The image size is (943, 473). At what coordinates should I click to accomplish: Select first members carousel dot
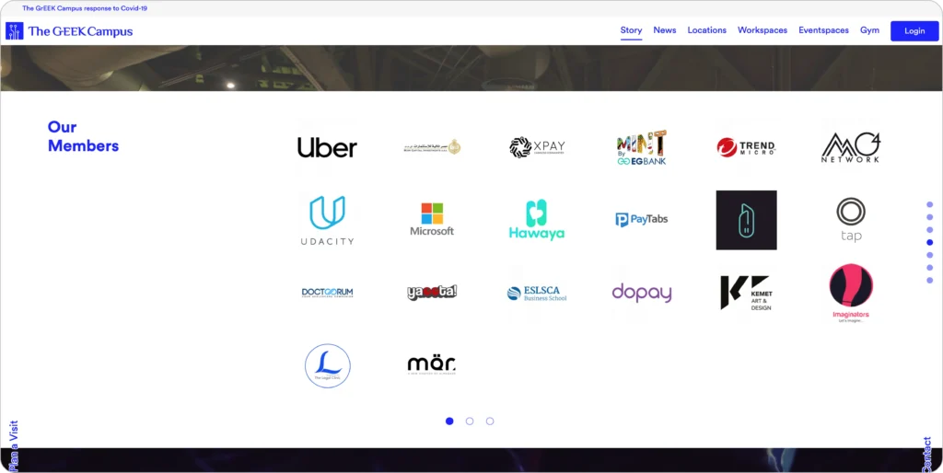pos(449,421)
